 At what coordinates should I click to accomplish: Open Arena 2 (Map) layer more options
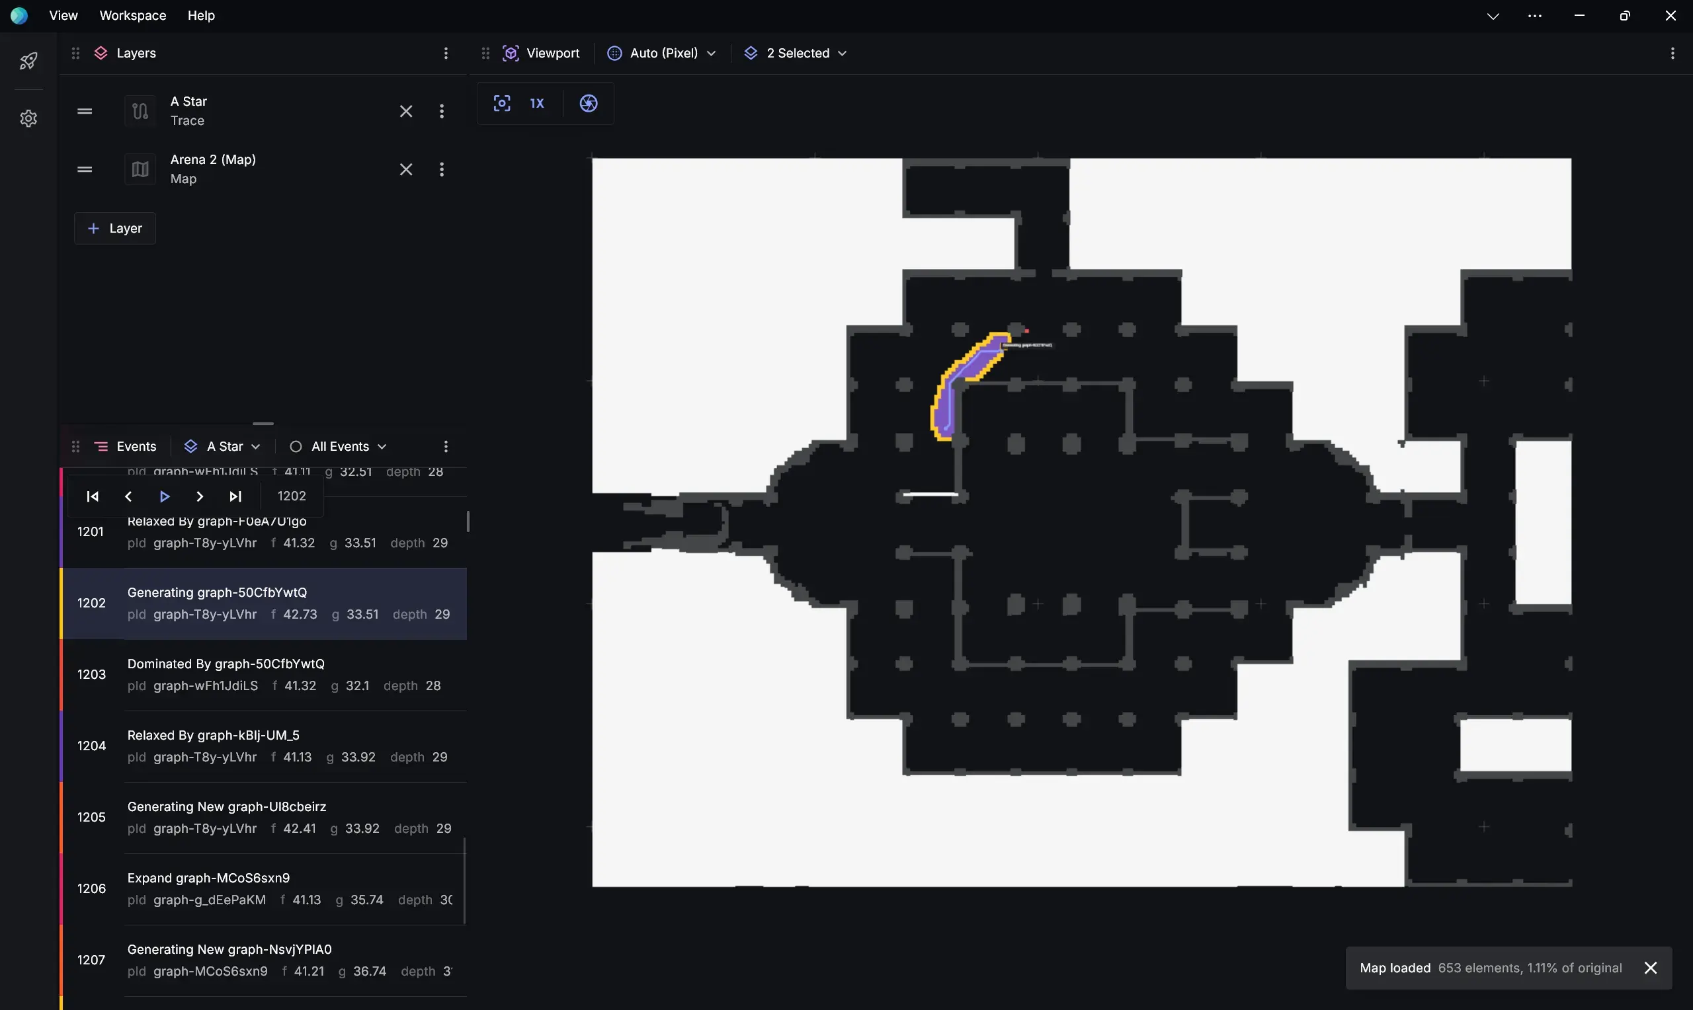click(442, 169)
